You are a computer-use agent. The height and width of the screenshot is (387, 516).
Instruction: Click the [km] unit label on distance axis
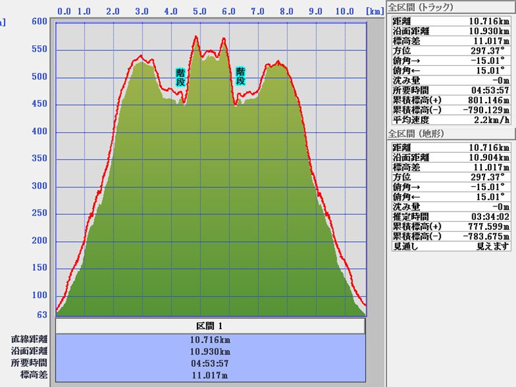pos(374,12)
